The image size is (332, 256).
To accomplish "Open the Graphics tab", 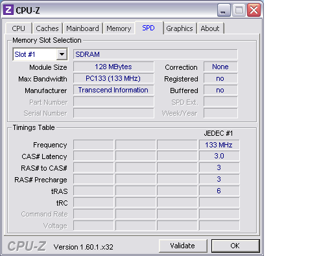I will click(x=180, y=28).
